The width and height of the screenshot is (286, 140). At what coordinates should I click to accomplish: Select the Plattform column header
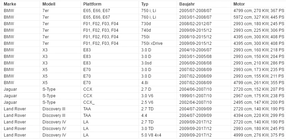pyautogui.click(x=109, y=4)
